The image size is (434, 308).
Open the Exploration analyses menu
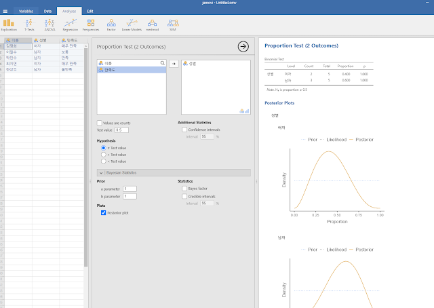9,25
